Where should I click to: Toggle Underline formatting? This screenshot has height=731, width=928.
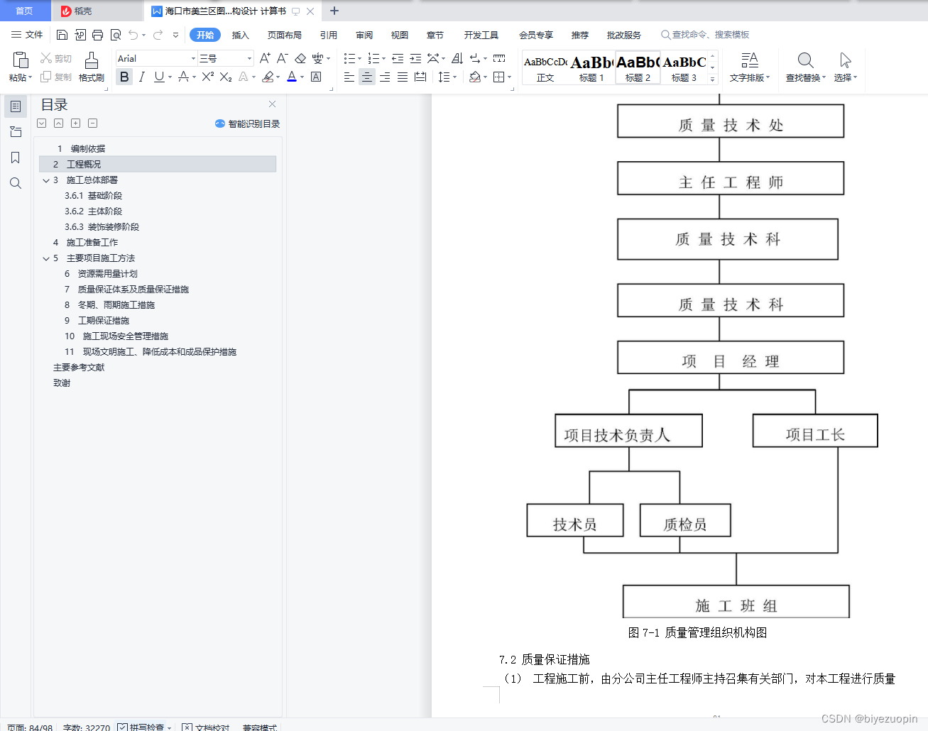point(159,77)
